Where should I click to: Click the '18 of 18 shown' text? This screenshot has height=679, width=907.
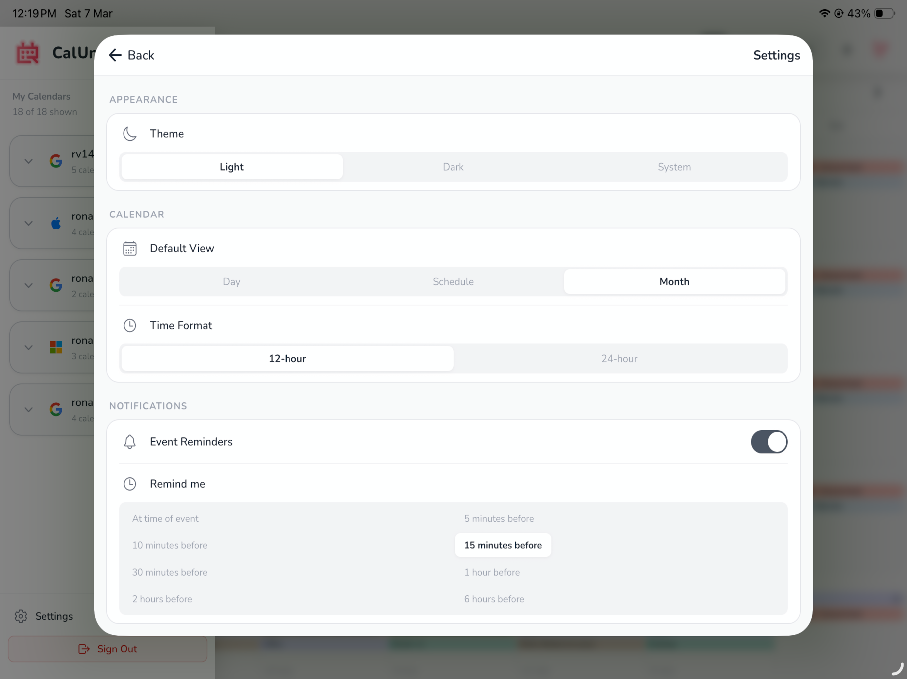point(45,112)
